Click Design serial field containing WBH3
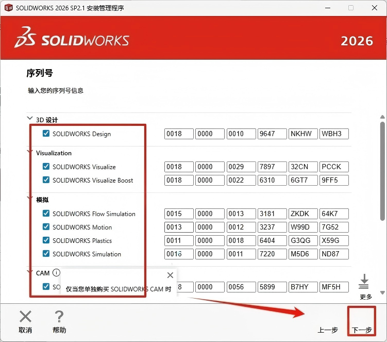This screenshot has width=387, height=342. pyautogui.click(x=334, y=134)
